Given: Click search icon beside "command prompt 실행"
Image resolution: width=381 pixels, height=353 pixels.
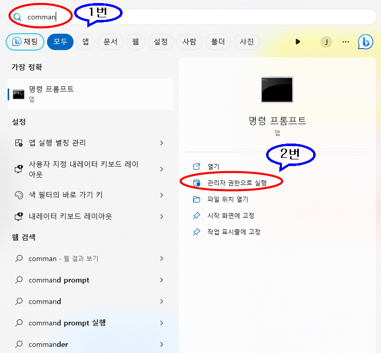Looking at the screenshot, I should pos(19,323).
